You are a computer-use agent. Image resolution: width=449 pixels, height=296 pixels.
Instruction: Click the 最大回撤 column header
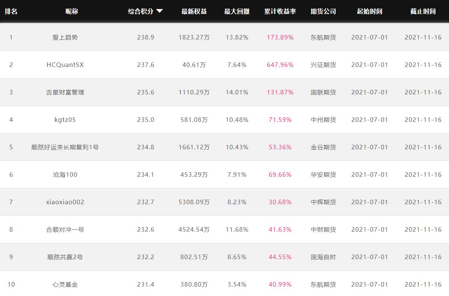coord(237,11)
